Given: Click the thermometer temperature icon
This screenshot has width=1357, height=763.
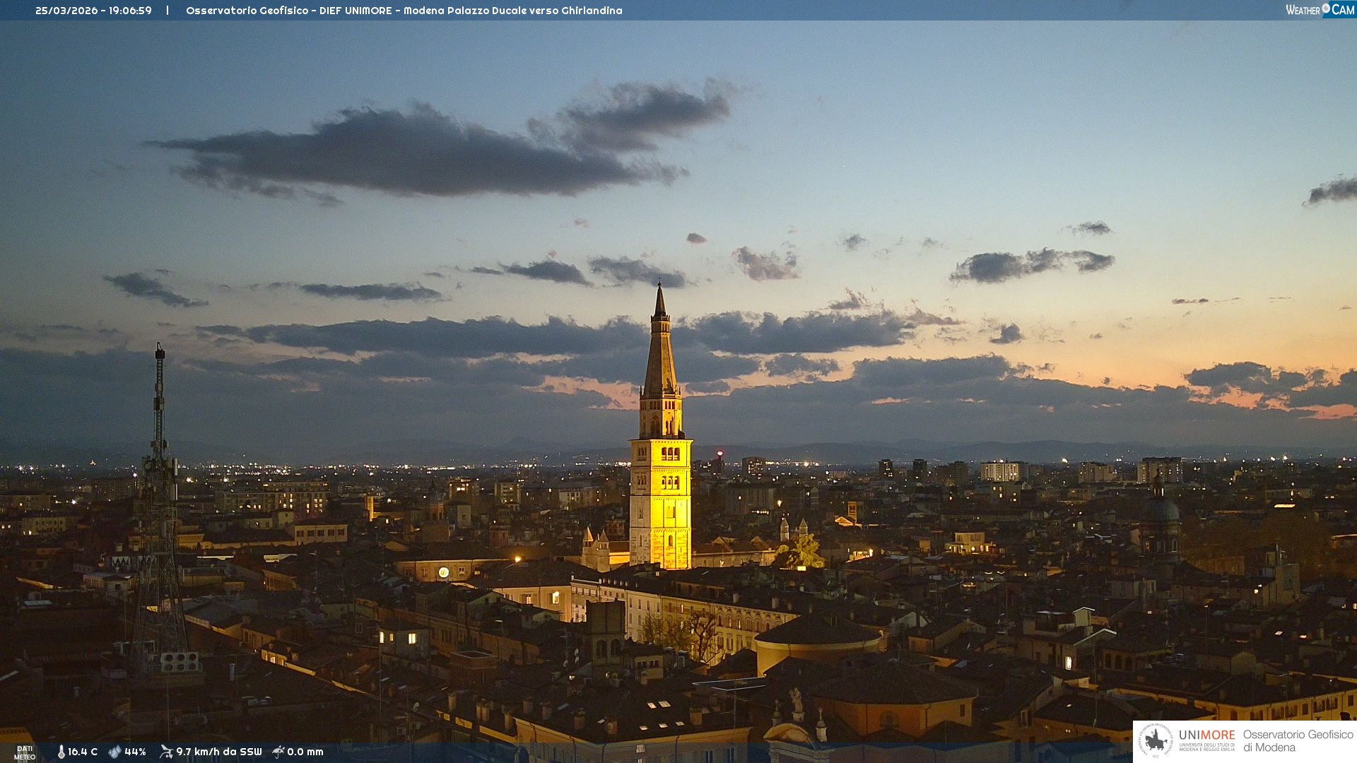Looking at the screenshot, I should tap(61, 752).
